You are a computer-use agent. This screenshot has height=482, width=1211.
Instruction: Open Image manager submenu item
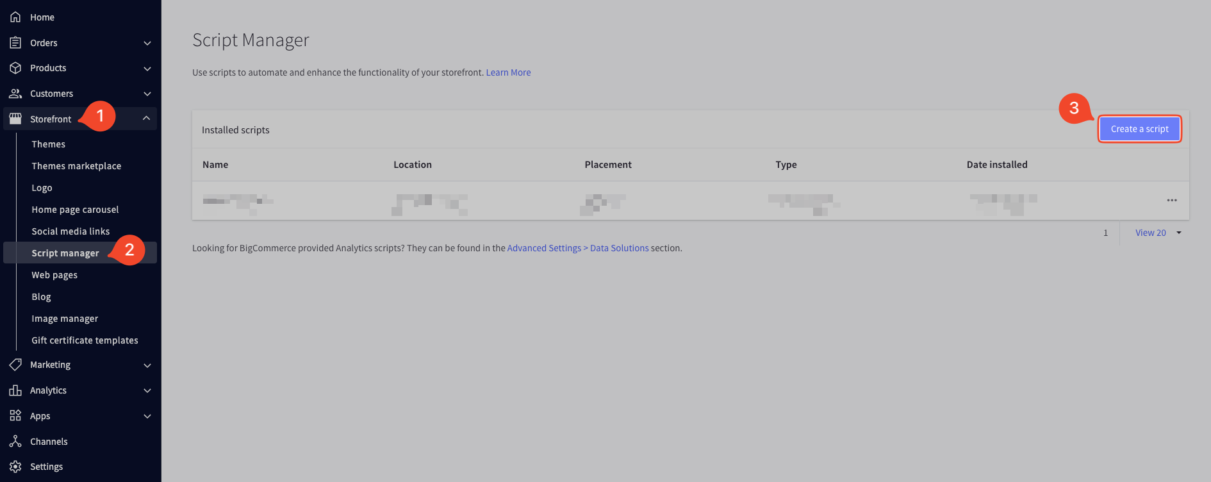click(65, 319)
